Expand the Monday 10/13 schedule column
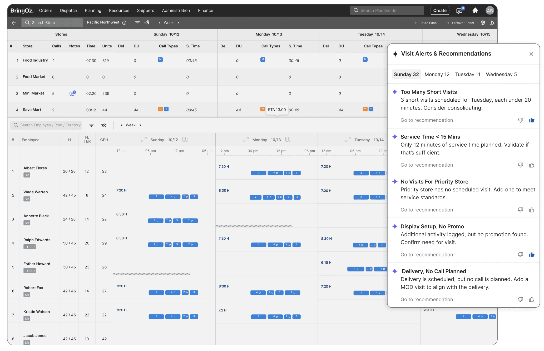The image size is (544, 351). [x=246, y=140]
